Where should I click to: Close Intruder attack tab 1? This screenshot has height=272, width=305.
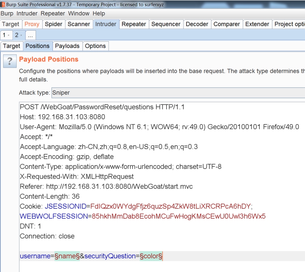8,35
